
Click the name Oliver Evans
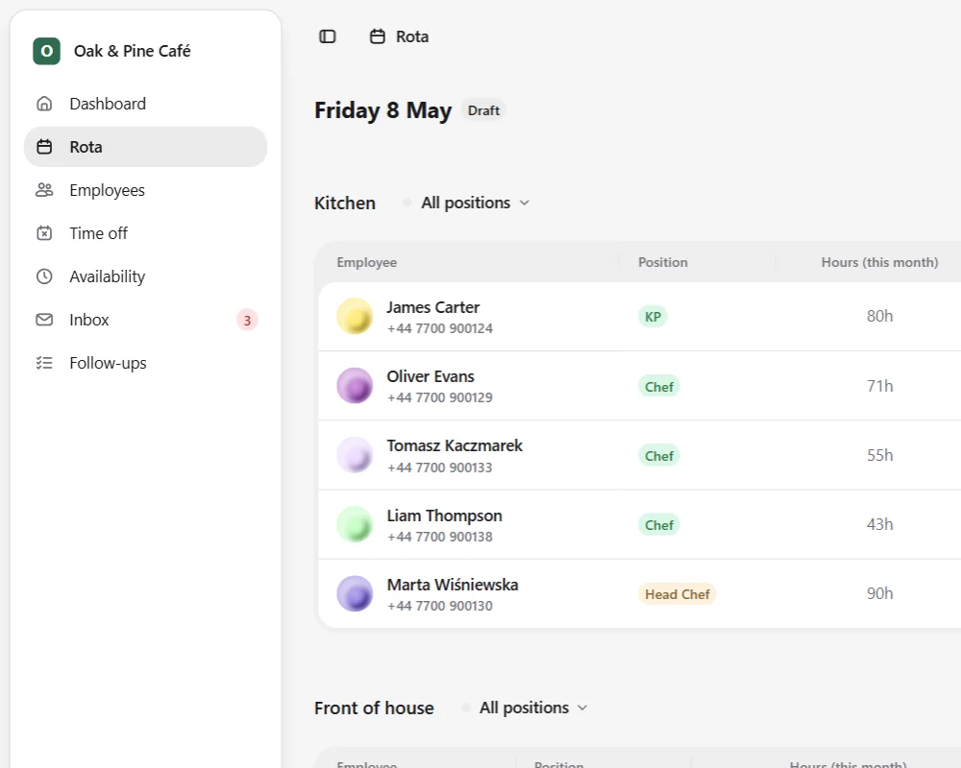tap(431, 376)
